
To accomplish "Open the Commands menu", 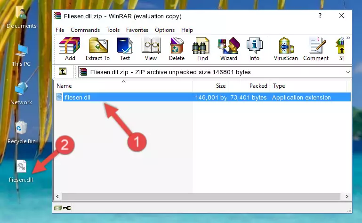I will pos(85,30).
